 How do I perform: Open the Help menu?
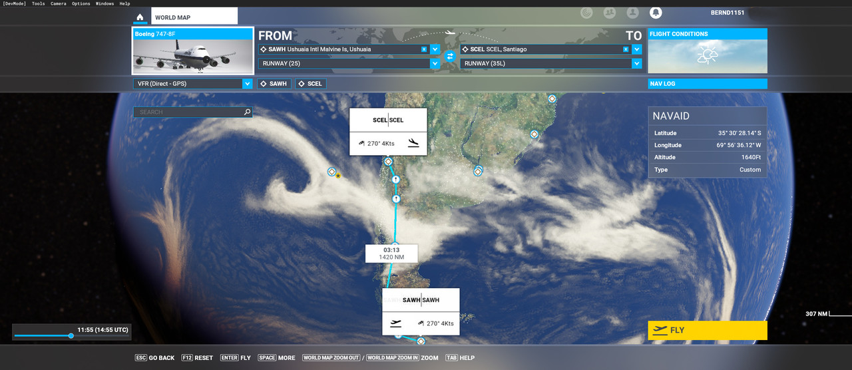124,3
